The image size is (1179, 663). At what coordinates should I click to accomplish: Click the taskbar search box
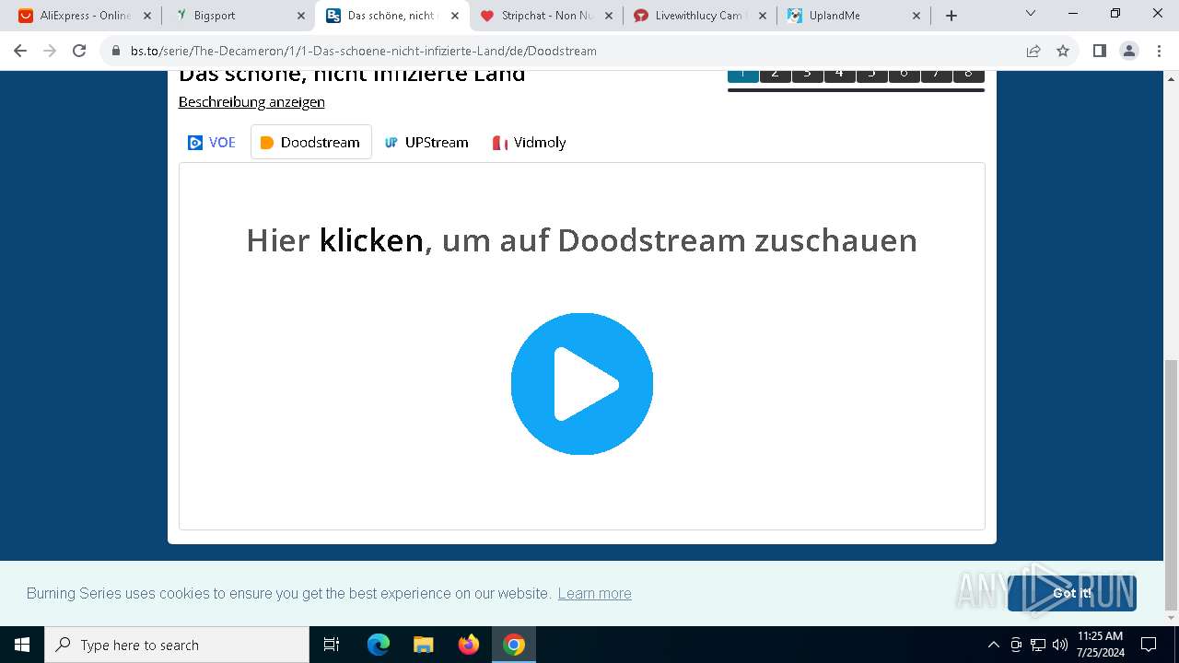tap(177, 645)
